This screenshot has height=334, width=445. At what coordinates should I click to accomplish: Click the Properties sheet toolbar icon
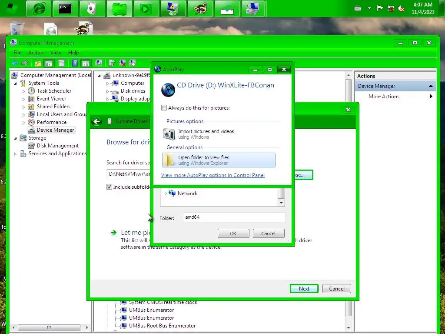[x=61, y=63]
